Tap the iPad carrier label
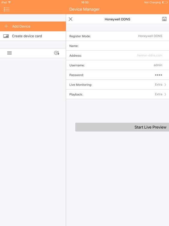169x226 pixels. [4, 2]
